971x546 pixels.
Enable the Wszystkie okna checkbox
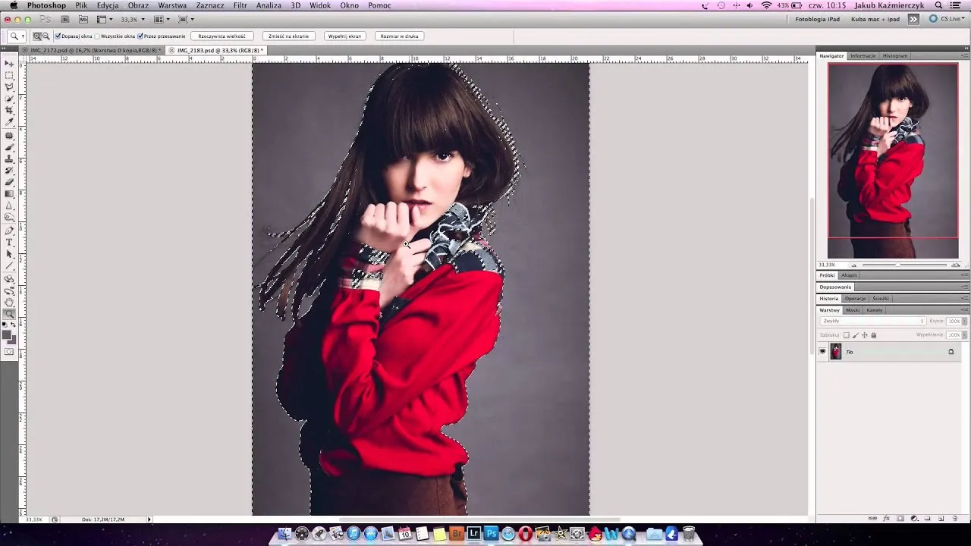coord(98,36)
